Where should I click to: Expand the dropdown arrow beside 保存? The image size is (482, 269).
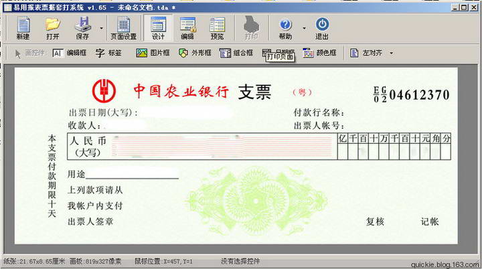(x=101, y=29)
